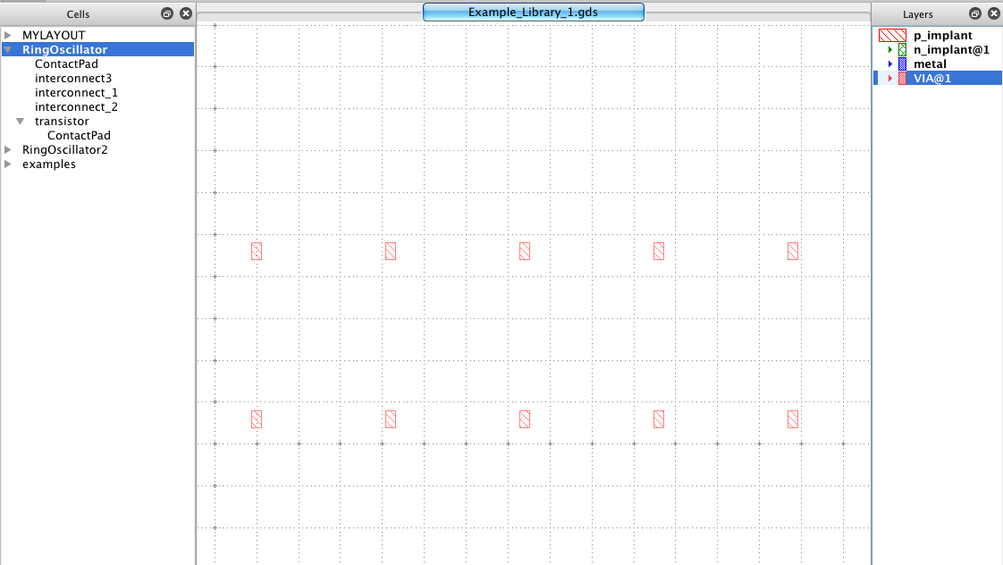Screen dimensions: 1003x565
Task: Undock the Layers panel
Action: pos(975,13)
